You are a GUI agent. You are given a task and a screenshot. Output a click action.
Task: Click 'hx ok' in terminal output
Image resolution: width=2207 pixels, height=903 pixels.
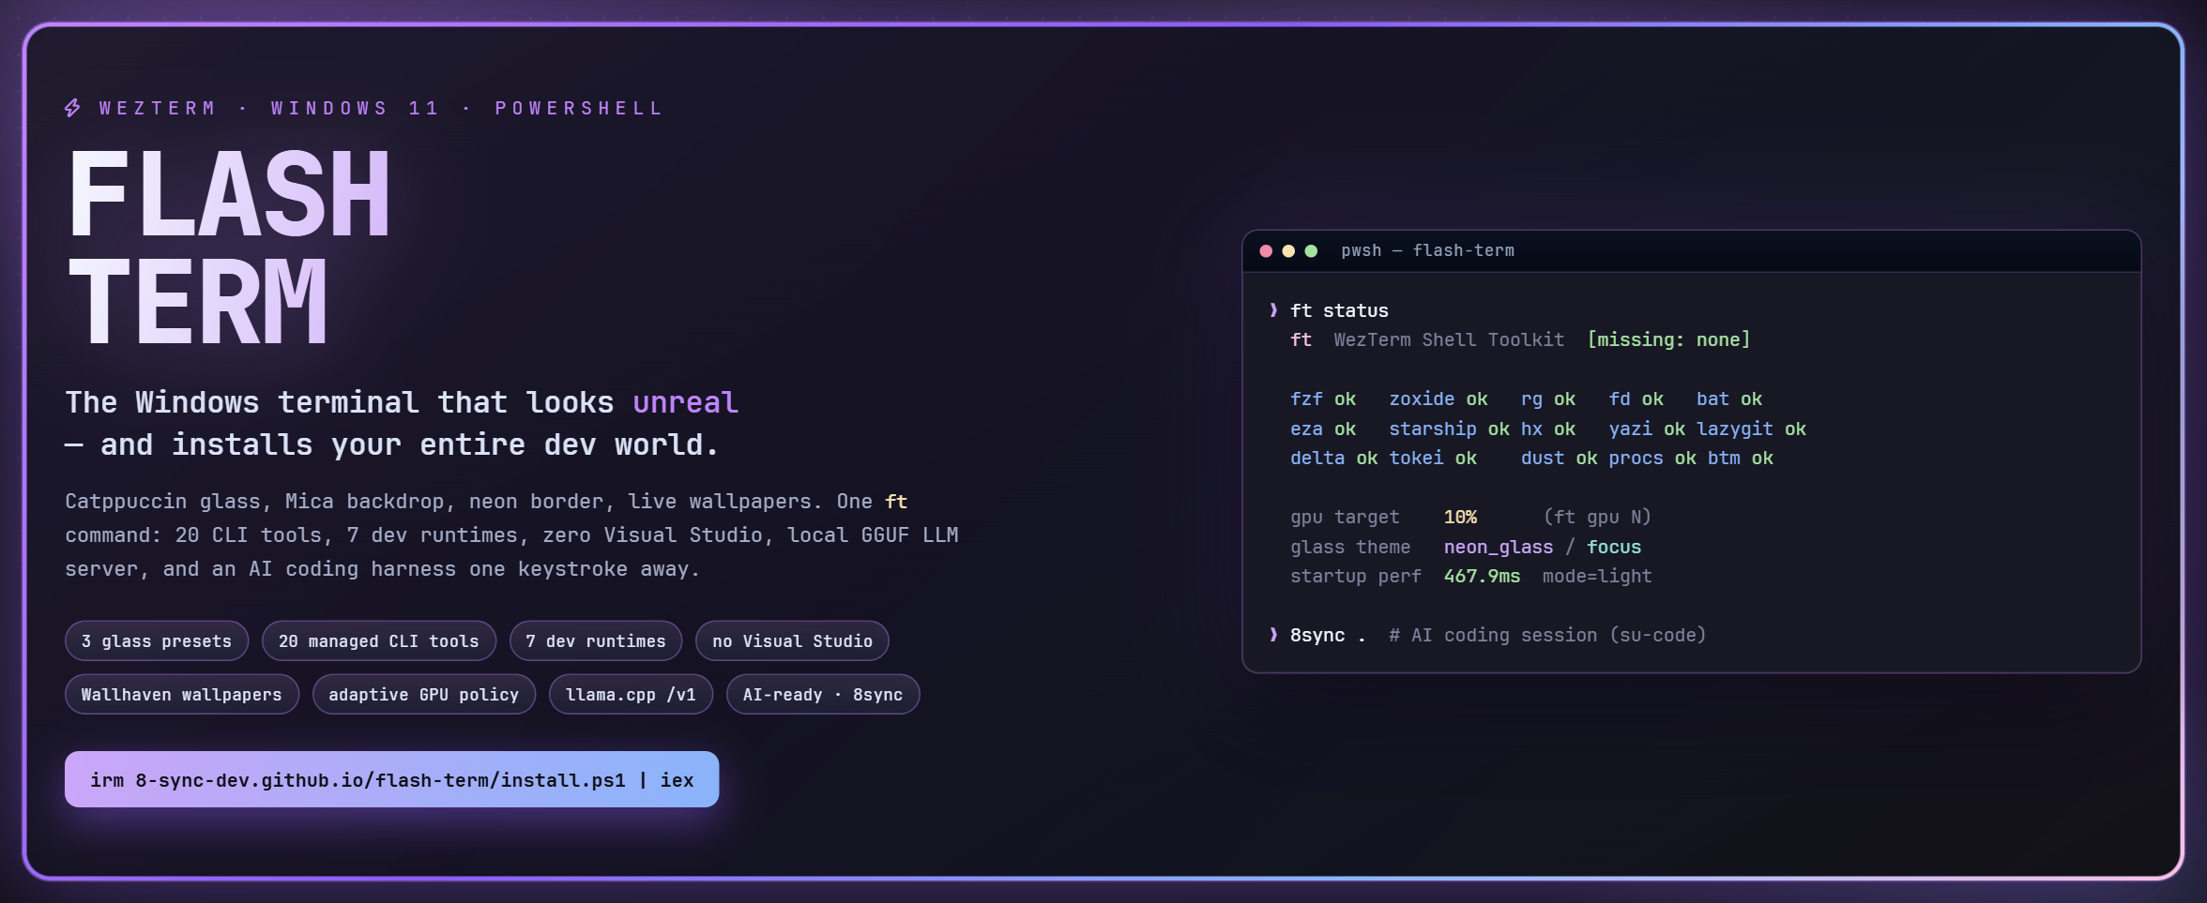click(x=1548, y=429)
